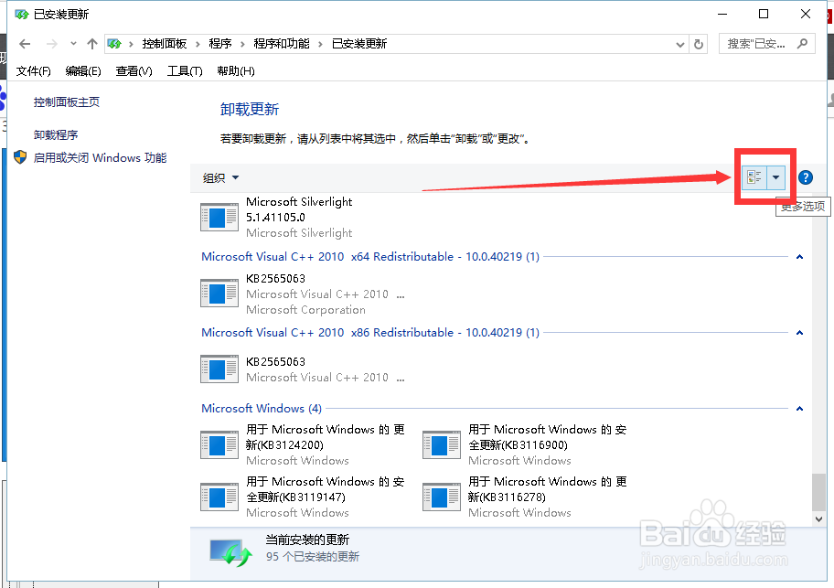The image size is (834, 588).
Task: Click the 程序和功能 breadcrumb
Action: (x=282, y=44)
